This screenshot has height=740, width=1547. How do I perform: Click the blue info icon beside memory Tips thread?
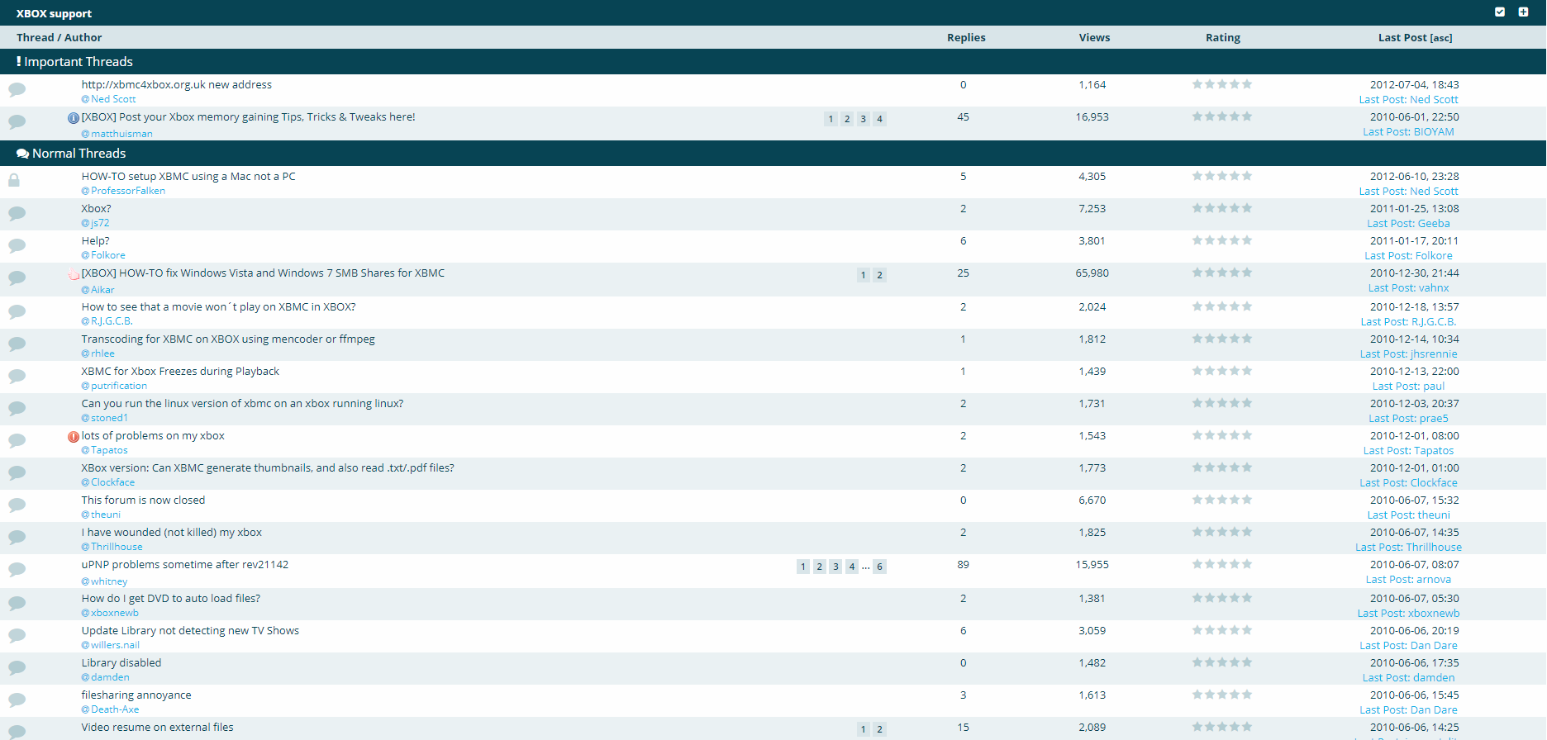click(73, 118)
